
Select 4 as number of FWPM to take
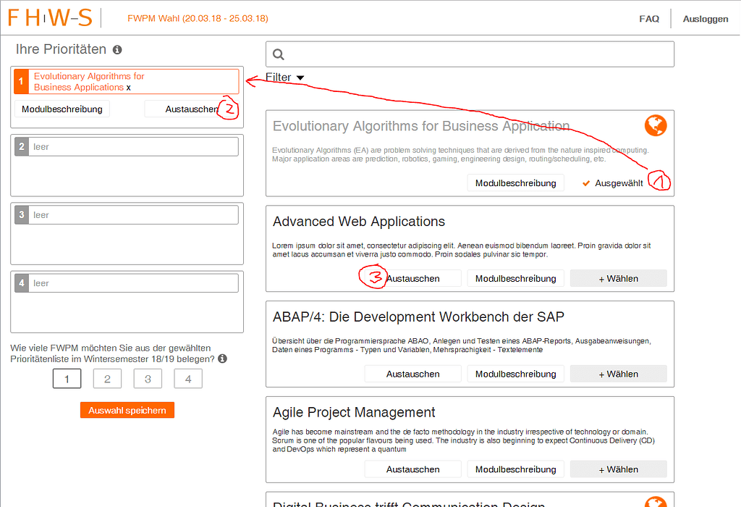pyautogui.click(x=188, y=378)
